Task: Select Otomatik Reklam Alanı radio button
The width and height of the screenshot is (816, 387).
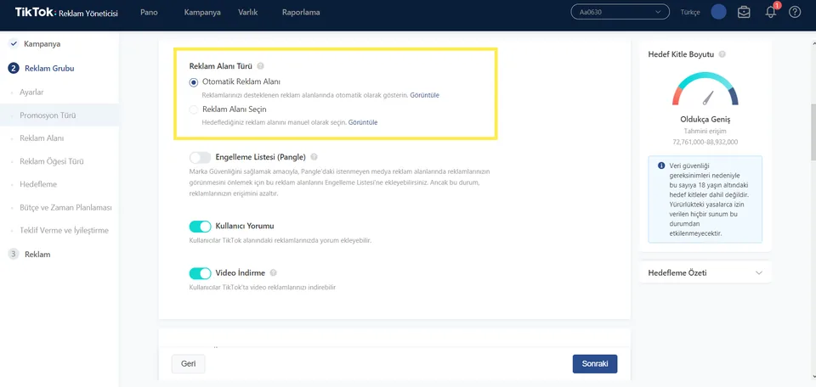Action: click(x=194, y=82)
